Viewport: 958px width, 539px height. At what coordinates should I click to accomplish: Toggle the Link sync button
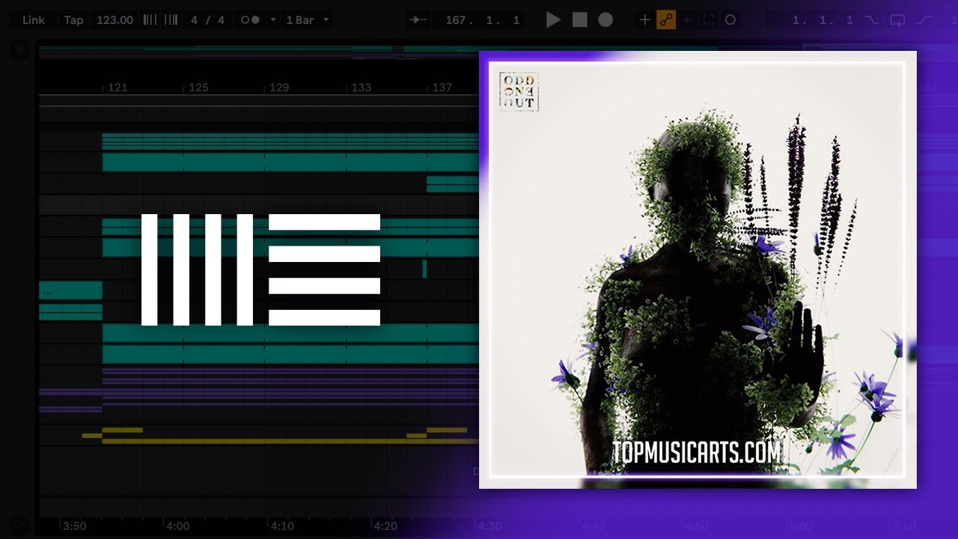click(x=34, y=20)
